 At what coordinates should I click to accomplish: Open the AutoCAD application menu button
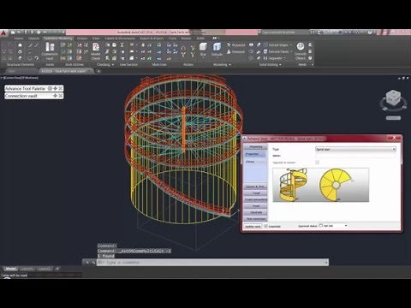click(3, 33)
